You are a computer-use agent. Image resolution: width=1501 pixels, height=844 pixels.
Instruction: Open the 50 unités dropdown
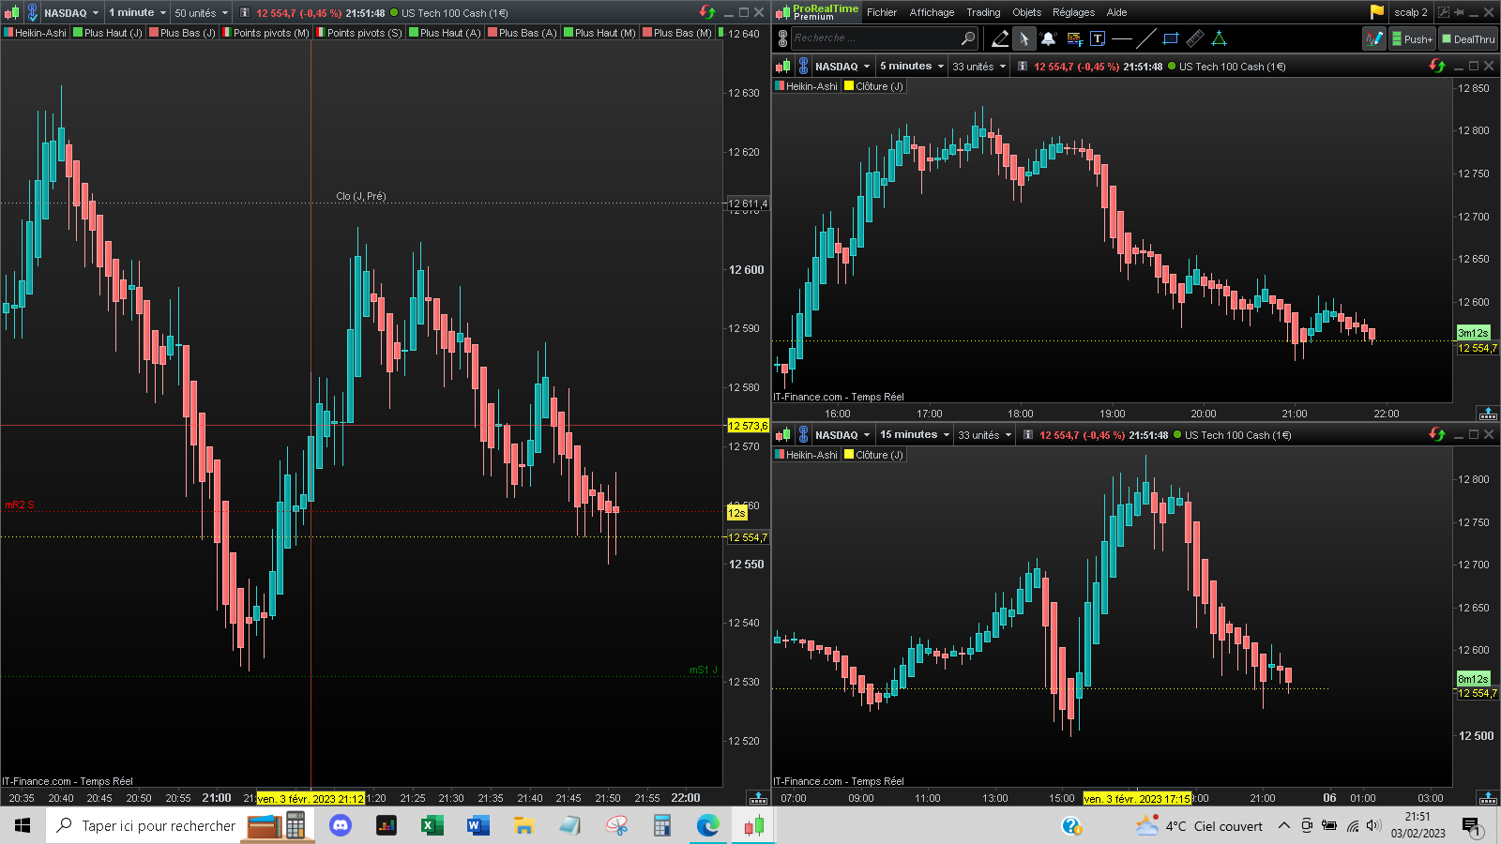(202, 13)
